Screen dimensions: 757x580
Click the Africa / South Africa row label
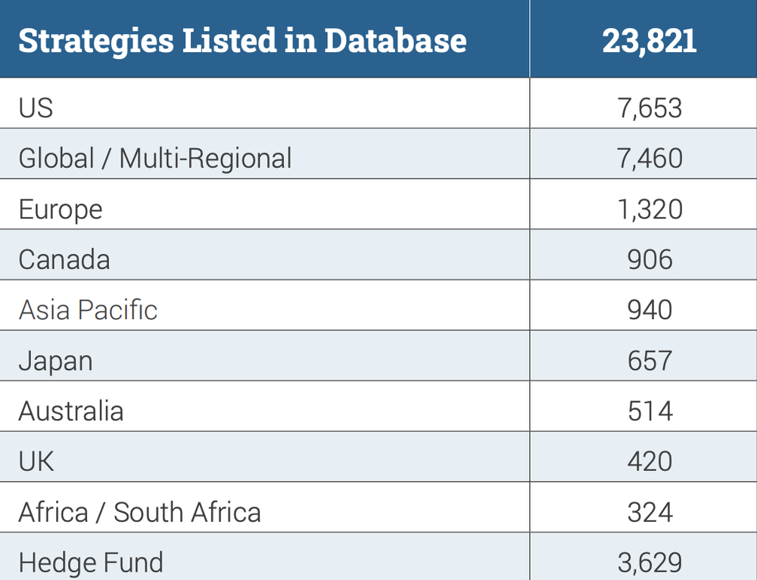click(139, 512)
